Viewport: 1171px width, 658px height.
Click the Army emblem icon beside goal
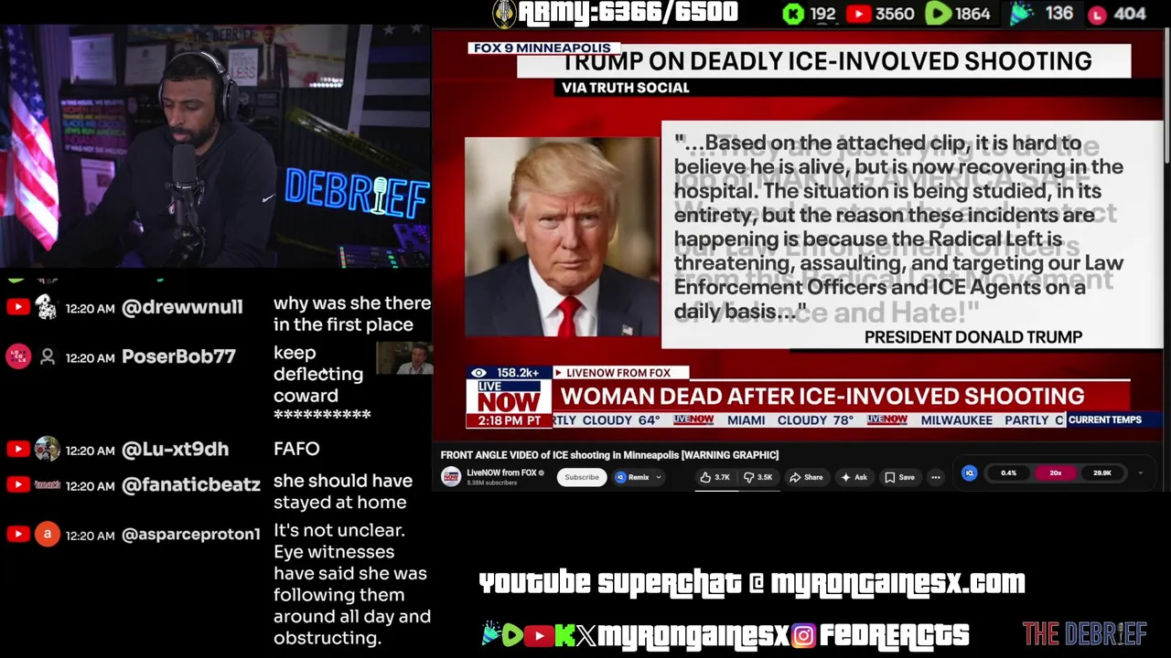tap(504, 14)
